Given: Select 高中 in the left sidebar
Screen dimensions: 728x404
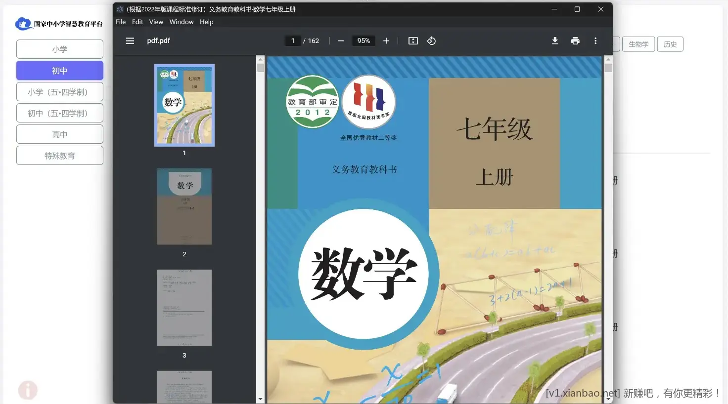Looking at the screenshot, I should [59, 134].
